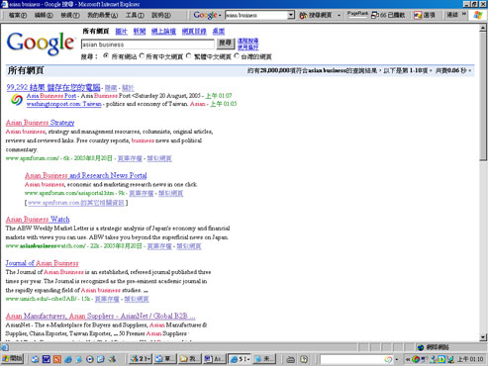Click the Google Desktop swirl icon beside results
Viewport: 488px width, 366px height.
[17, 100]
